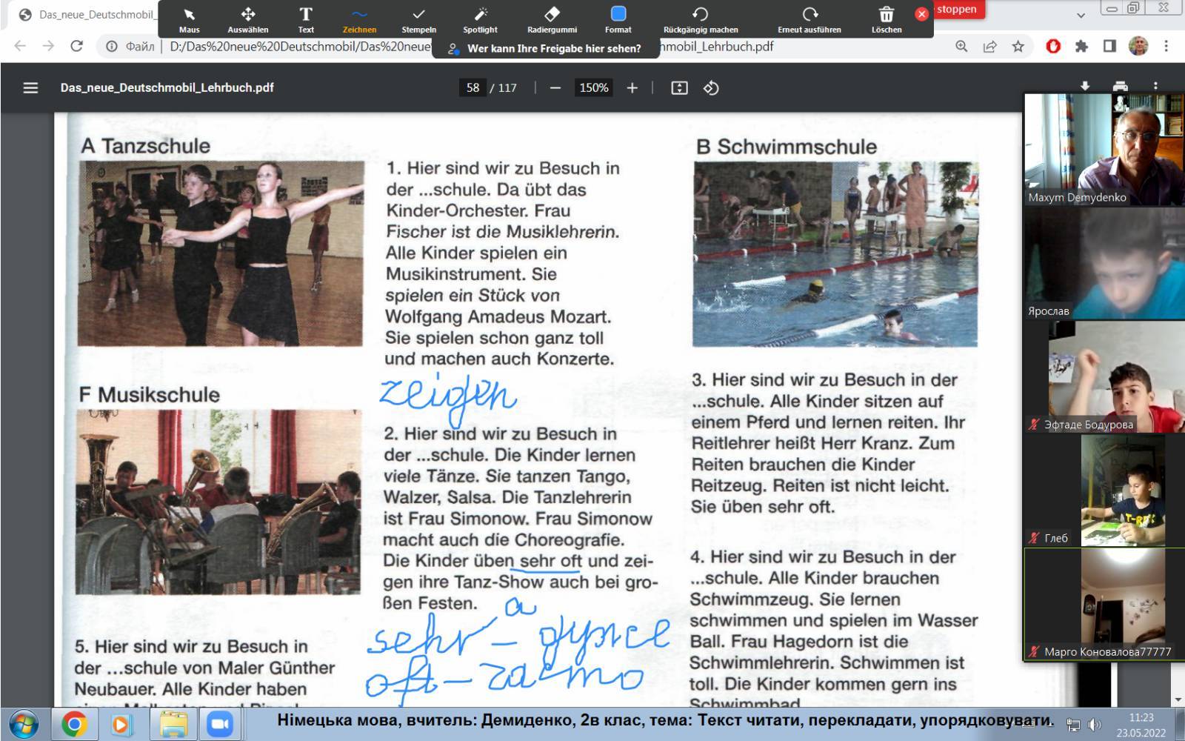This screenshot has width=1185, height=741.
Task: Delete annotations with Löschen
Action: (886, 19)
